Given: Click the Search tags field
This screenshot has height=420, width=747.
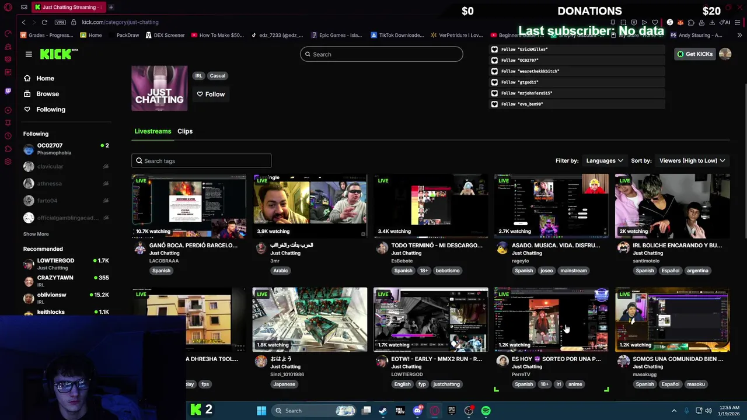Looking at the screenshot, I should pos(201,161).
